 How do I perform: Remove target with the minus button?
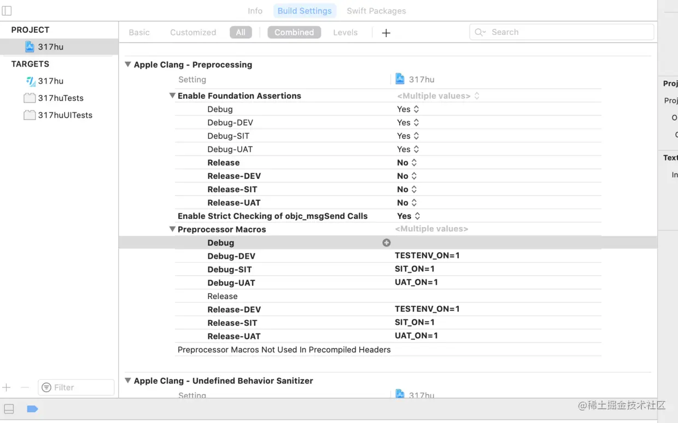[25, 388]
